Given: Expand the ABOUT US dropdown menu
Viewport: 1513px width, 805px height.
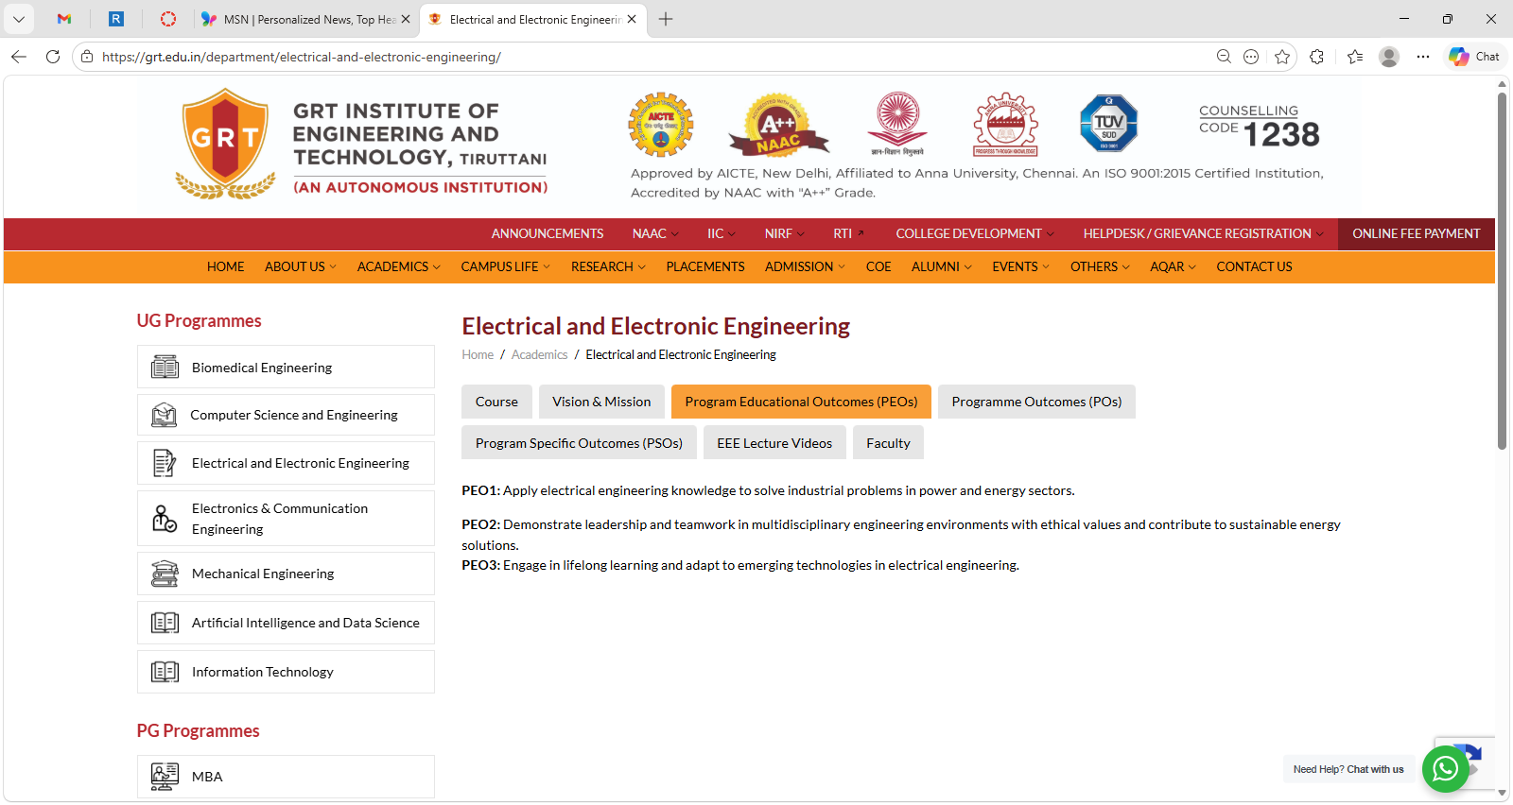Looking at the screenshot, I should pos(300,267).
